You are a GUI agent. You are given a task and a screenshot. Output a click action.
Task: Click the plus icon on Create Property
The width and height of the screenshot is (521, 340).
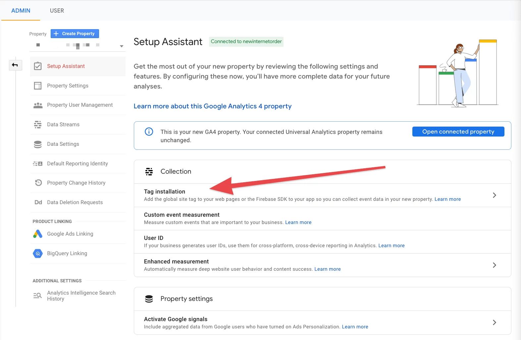(56, 34)
